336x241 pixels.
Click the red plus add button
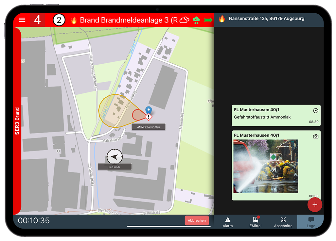click(315, 205)
